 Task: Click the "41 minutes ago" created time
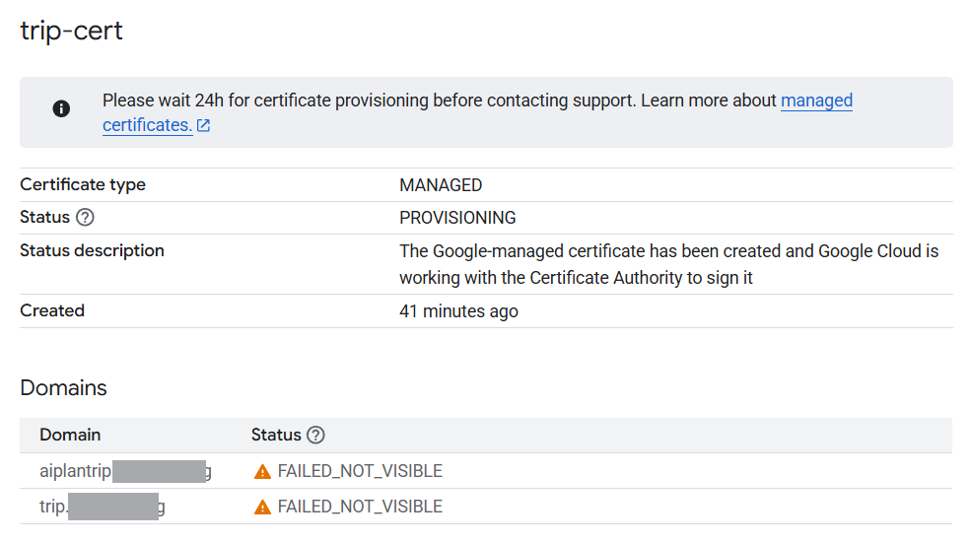point(458,311)
